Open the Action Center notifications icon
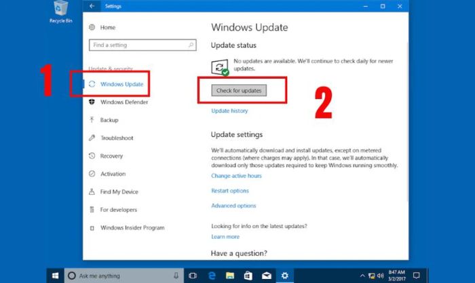 coord(417,276)
